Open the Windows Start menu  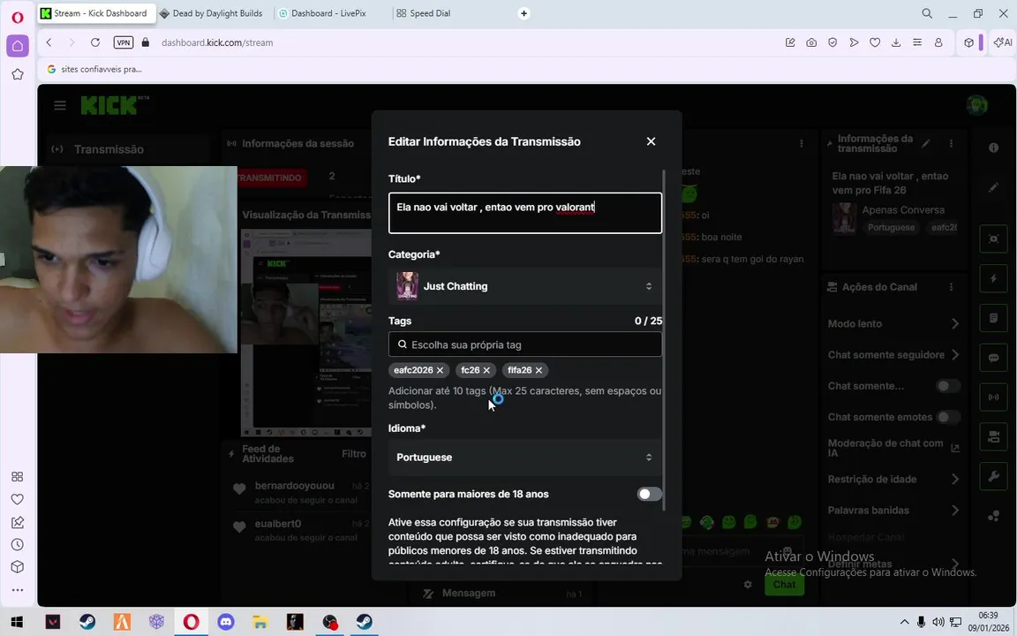click(x=17, y=622)
